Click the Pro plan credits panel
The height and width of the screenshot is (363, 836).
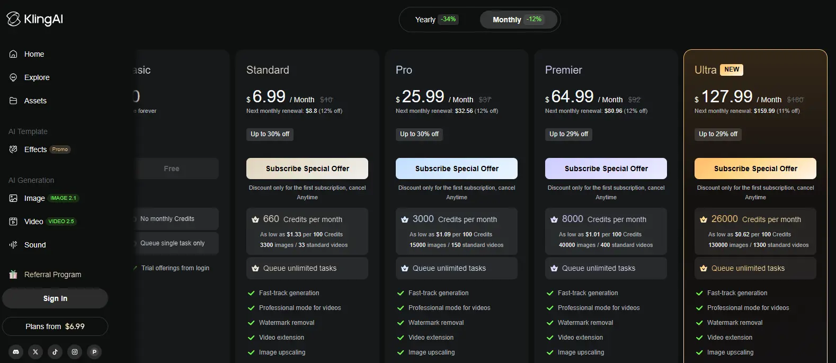[457, 231]
